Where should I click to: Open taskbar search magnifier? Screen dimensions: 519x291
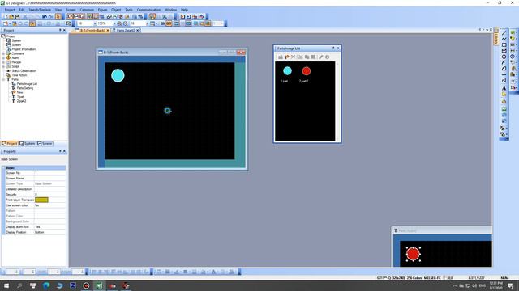click(x=19, y=285)
